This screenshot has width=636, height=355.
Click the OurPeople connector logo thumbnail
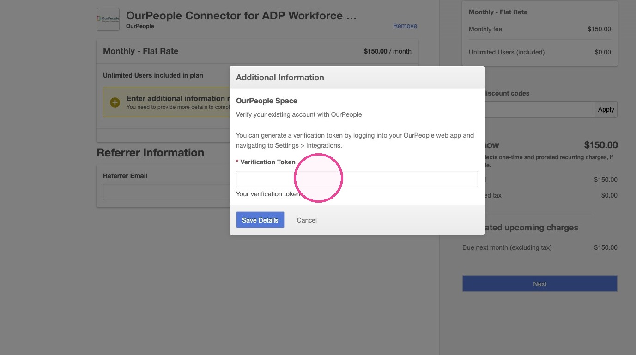click(108, 19)
